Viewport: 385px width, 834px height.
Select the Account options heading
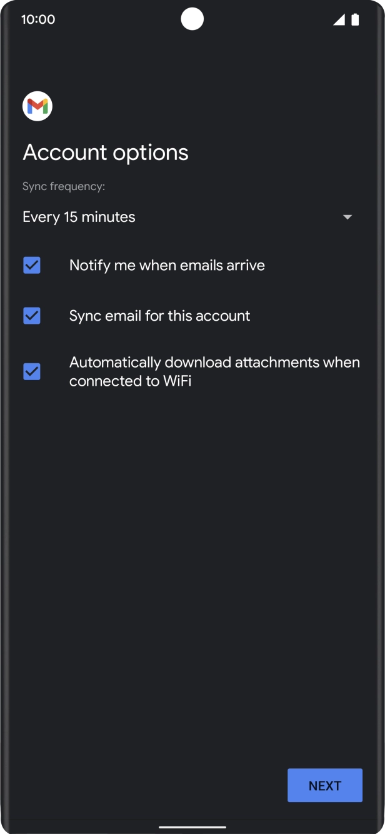pyautogui.click(x=105, y=152)
